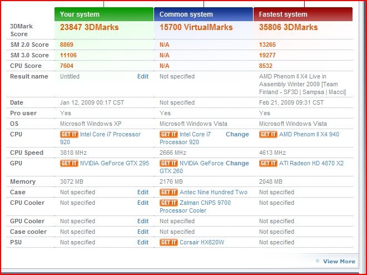Click Fastest system SM 2.0 score 13265
This screenshot has height=275, width=367.
[267, 45]
